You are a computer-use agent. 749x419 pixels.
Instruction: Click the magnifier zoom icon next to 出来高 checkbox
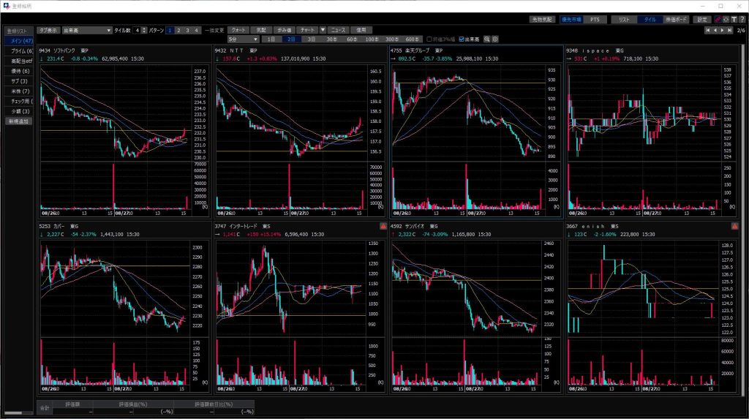(x=487, y=39)
